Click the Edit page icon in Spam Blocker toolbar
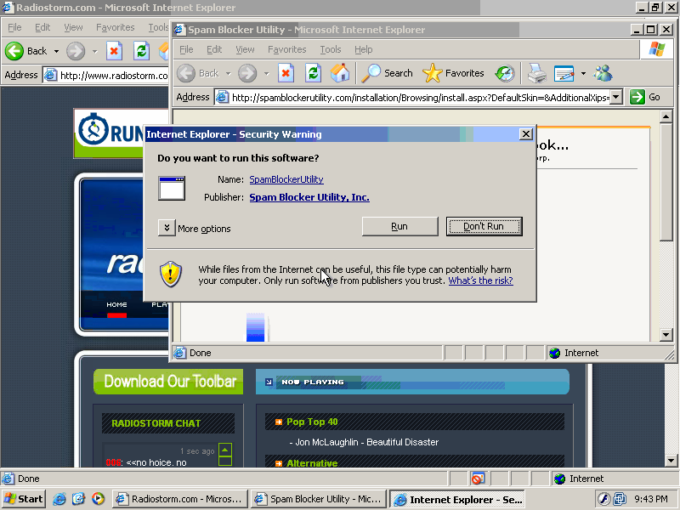This screenshot has width=680, height=510. click(564, 73)
